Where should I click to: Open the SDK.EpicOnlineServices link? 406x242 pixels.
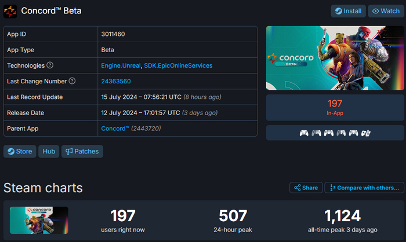(x=178, y=66)
